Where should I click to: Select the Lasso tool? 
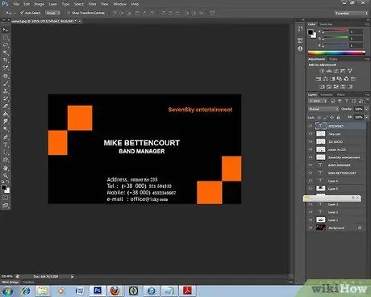click(x=6, y=45)
